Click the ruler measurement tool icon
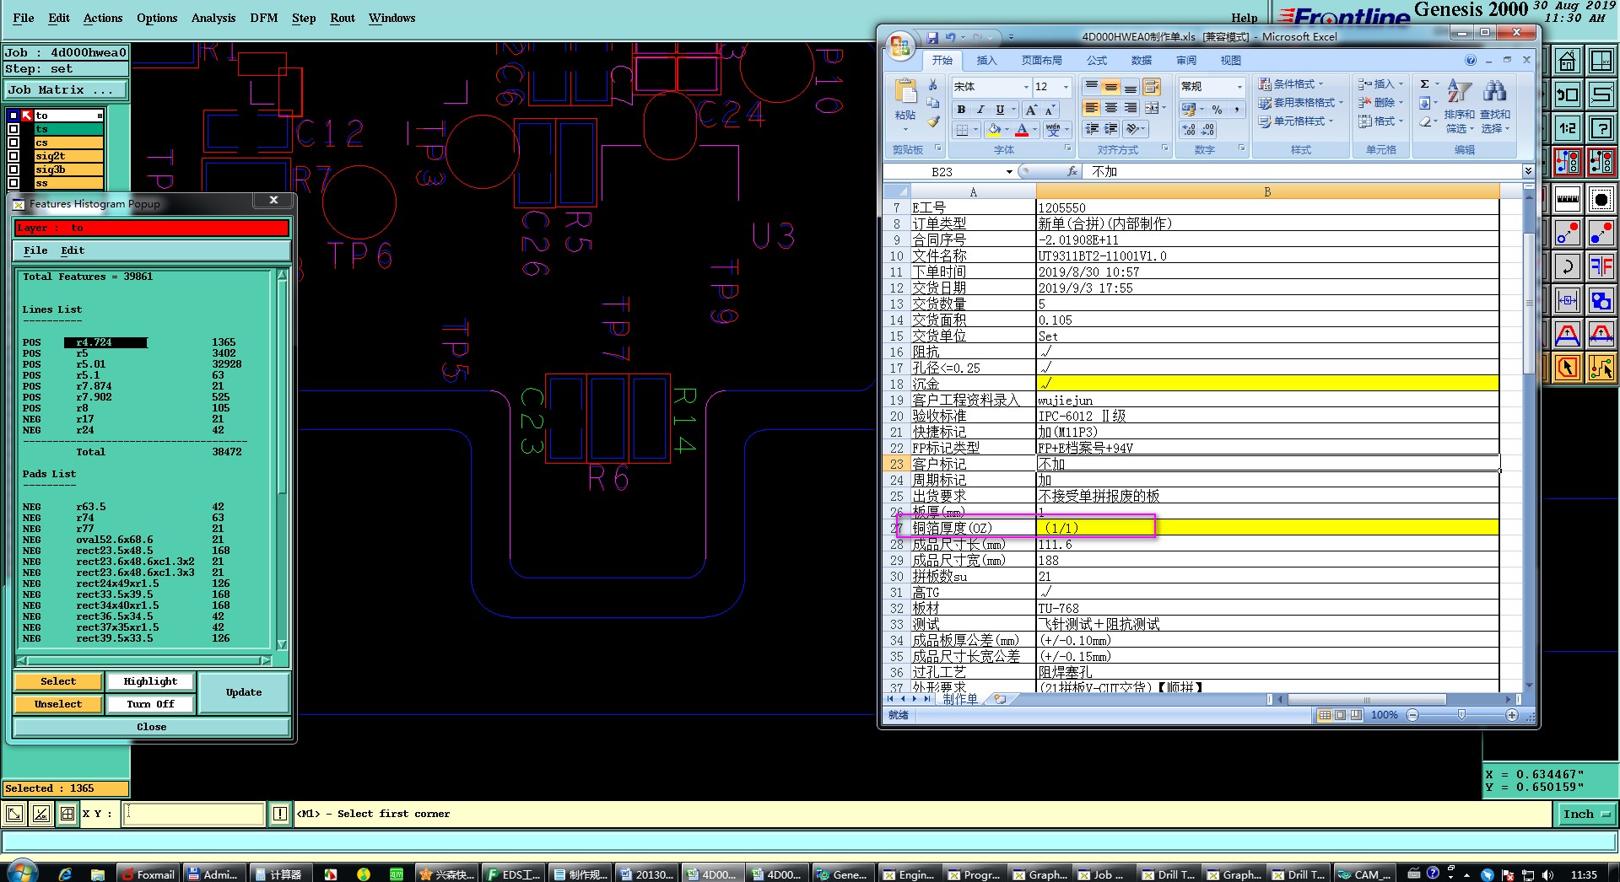Image resolution: width=1620 pixels, height=882 pixels. tap(1568, 200)
